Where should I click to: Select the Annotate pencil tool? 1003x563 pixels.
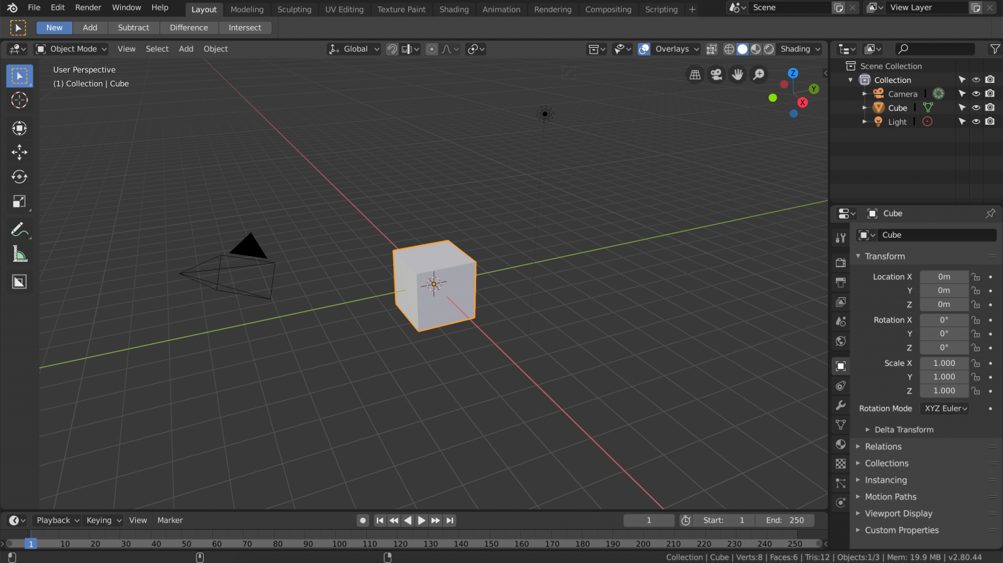point(20,230)
